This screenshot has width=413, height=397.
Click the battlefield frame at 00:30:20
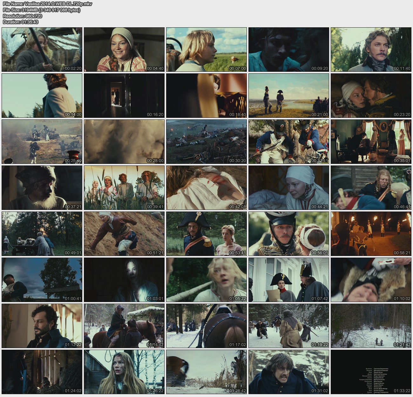pos(207,142)
